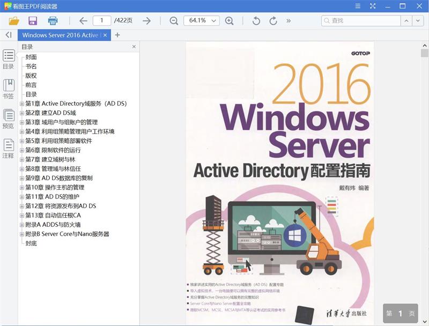Open the hamburger menu in the title bar
The image size is (429, 326).
[357, 6]
